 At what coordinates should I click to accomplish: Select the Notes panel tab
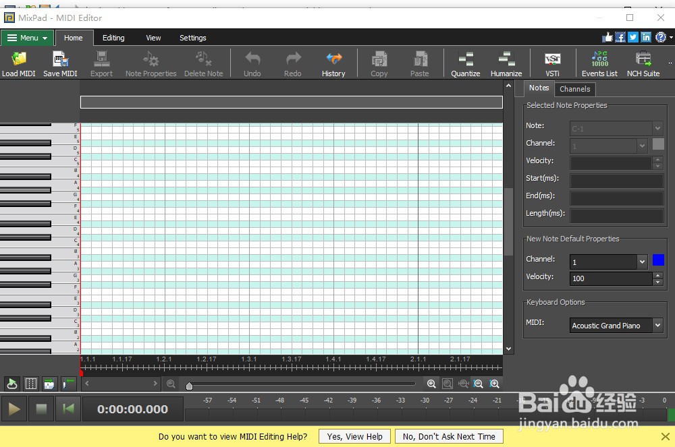[539, 88]
